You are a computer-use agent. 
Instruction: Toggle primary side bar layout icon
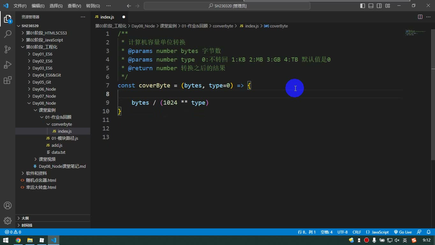pyautogui.click(x=363, y=6)
